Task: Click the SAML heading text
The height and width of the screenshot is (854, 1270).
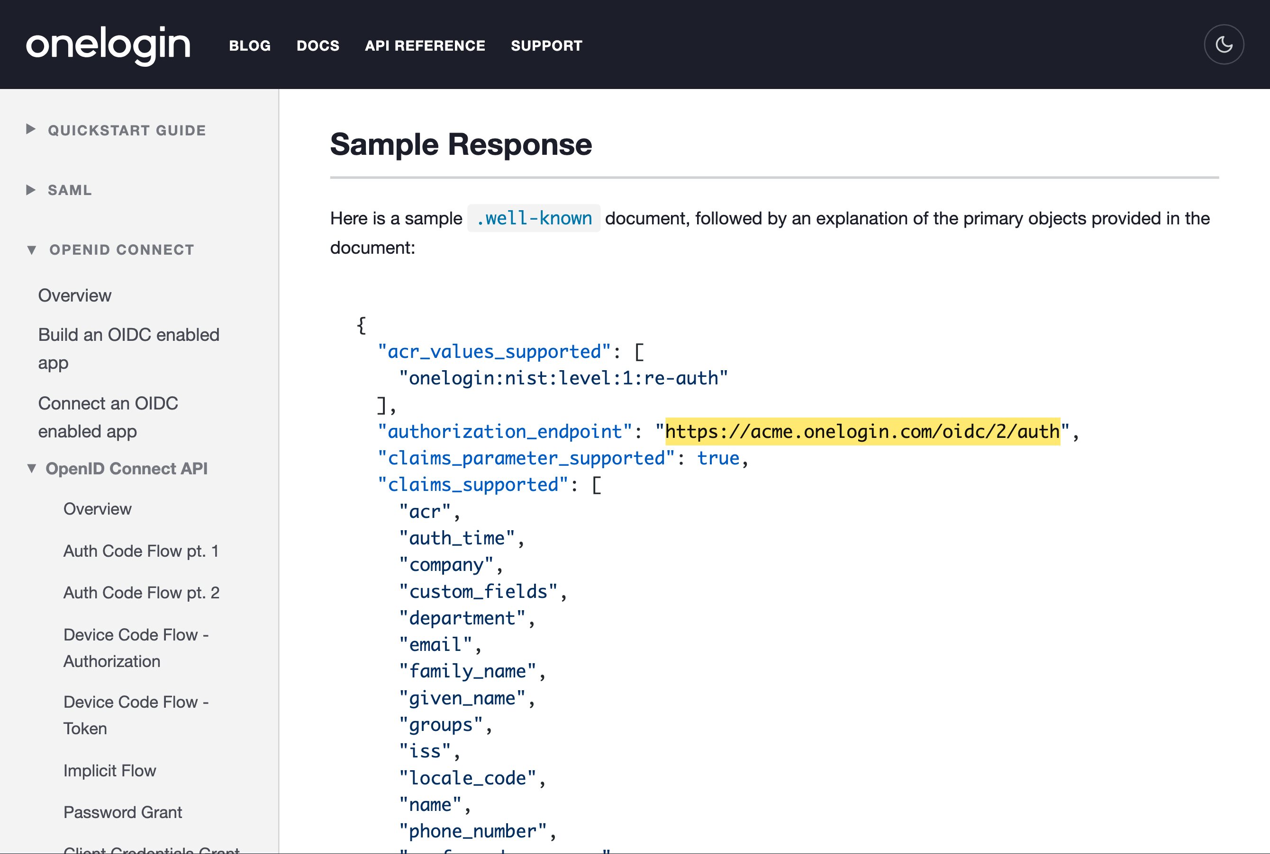Action: (x=70, y=190)
